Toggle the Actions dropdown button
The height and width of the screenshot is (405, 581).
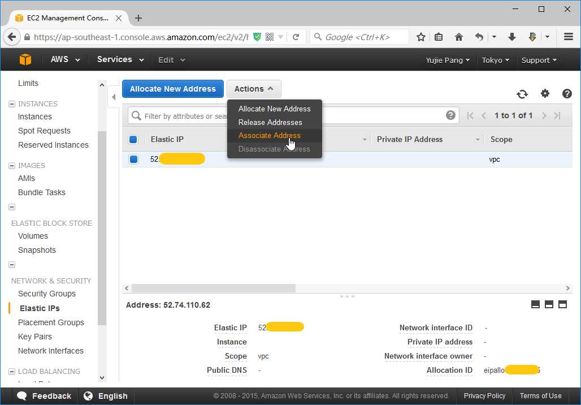coord(254,89)
